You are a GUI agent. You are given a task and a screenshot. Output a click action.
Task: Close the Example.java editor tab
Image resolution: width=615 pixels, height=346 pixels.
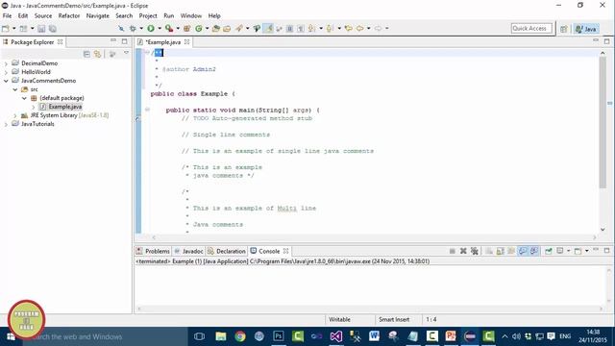pyautogui.click(x=187, y=41)
